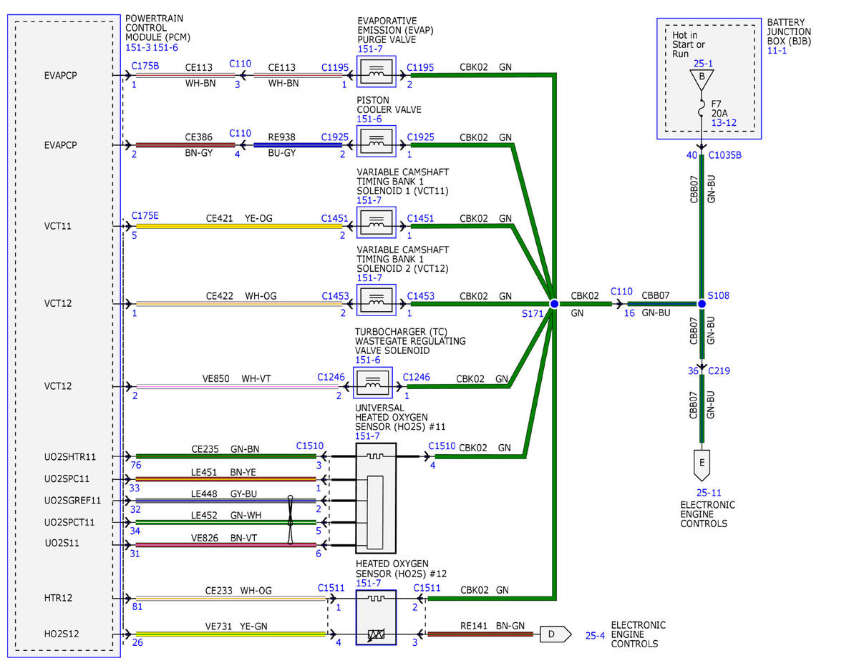
Task: Select the universal HO2S #11 sensor symbol
Action: coord(376,498)
